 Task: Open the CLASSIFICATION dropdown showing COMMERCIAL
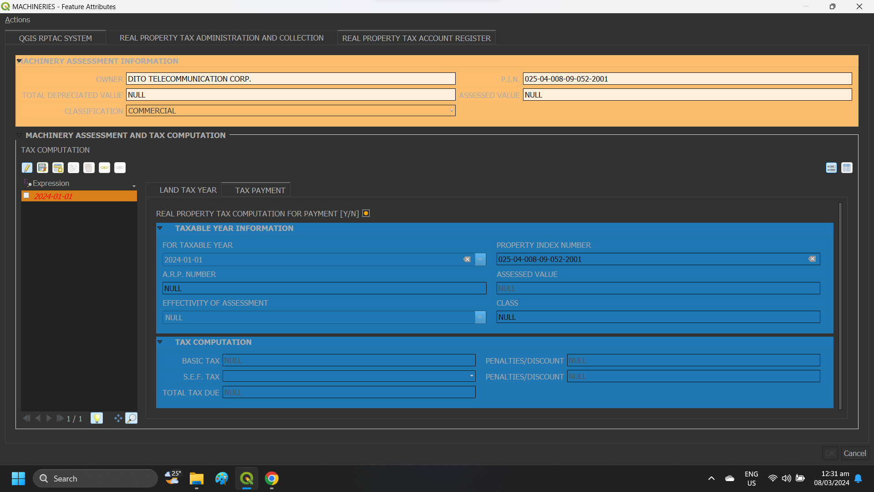451,111
